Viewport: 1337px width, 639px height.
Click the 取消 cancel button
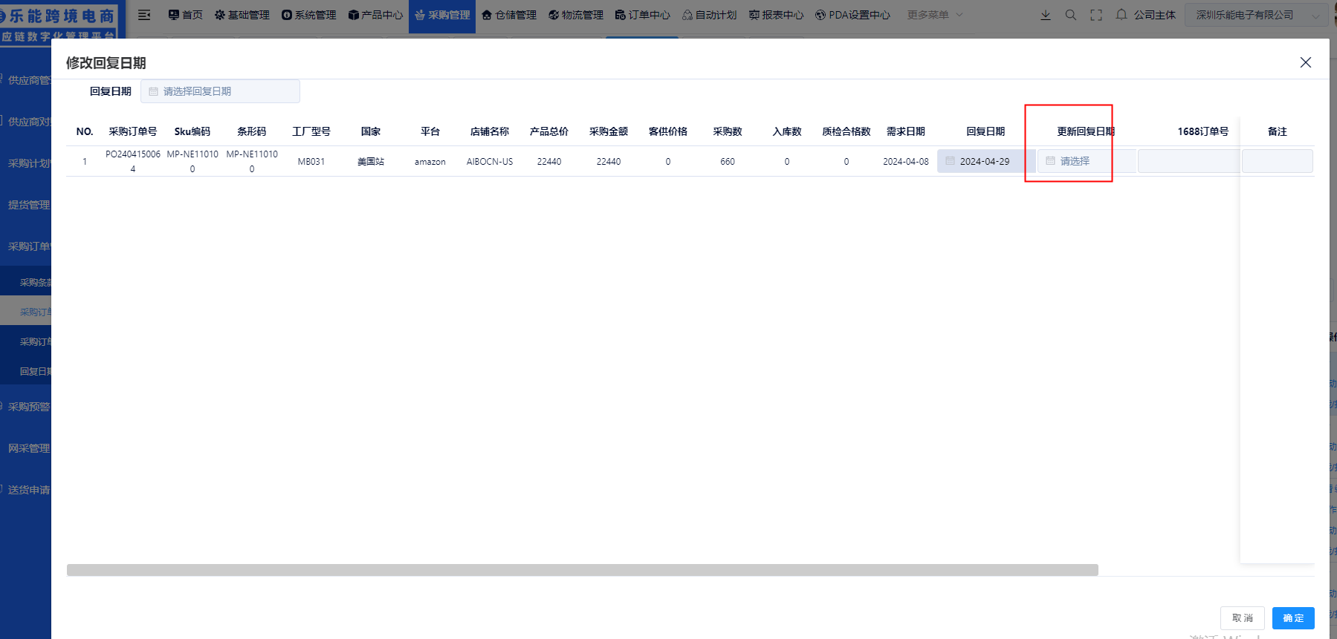point(1242,618)
